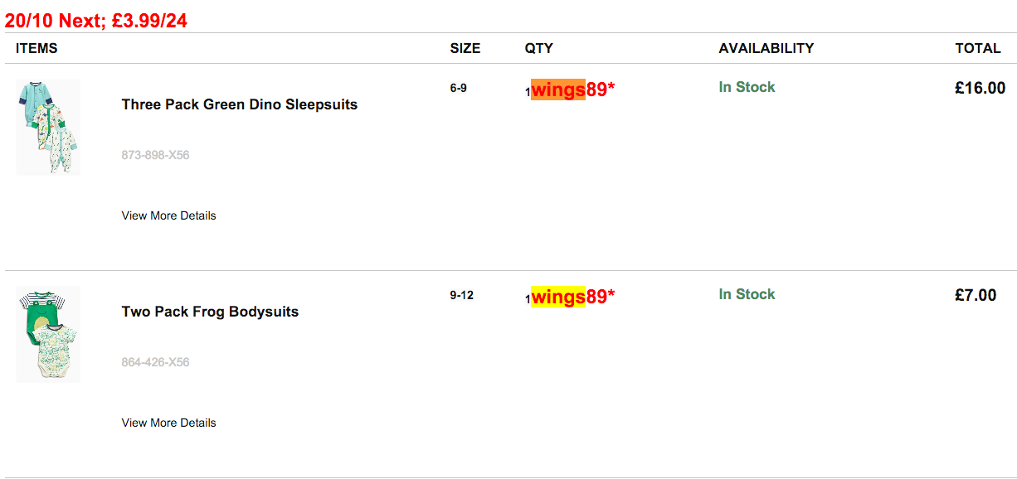Click the TOTAL column header
Viewport: 1017px width, 479px height.
[x=978, y=48]
